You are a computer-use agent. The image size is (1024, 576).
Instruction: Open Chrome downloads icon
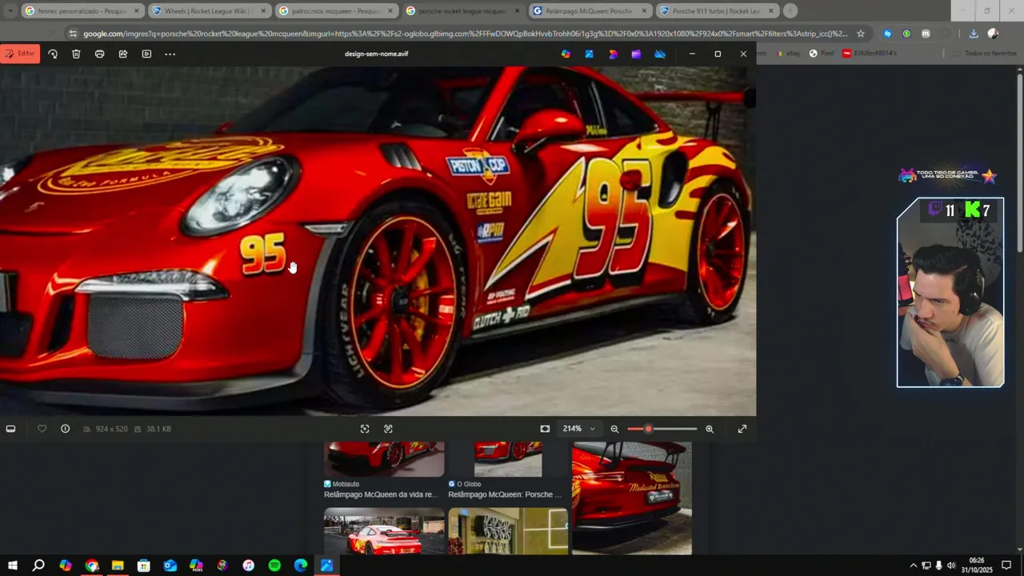(x=973, y=34)
